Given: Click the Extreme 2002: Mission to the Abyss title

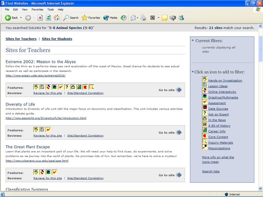Looking at the screenshot, I should (x=41, y=62).
